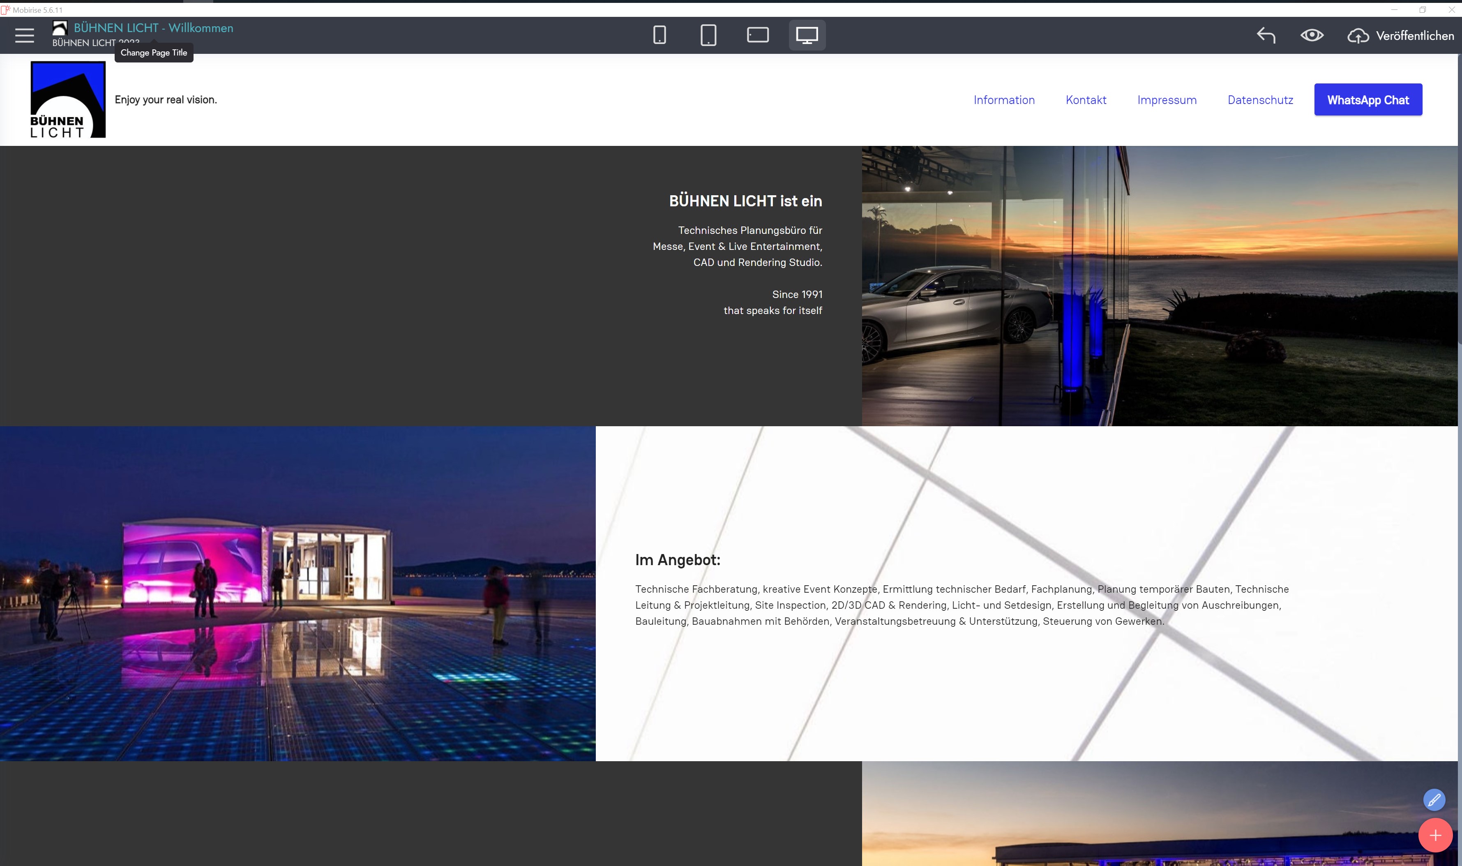Open the Kontakt menu link
The height and width of the screenshot is (866, 1462).
1086,100
